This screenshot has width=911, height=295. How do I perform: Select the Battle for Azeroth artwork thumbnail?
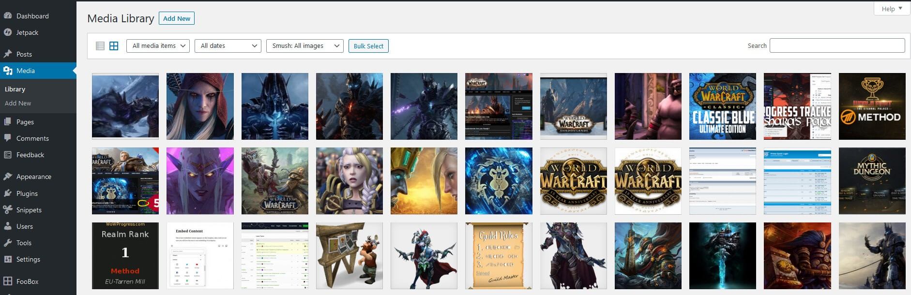pos(275,181)
